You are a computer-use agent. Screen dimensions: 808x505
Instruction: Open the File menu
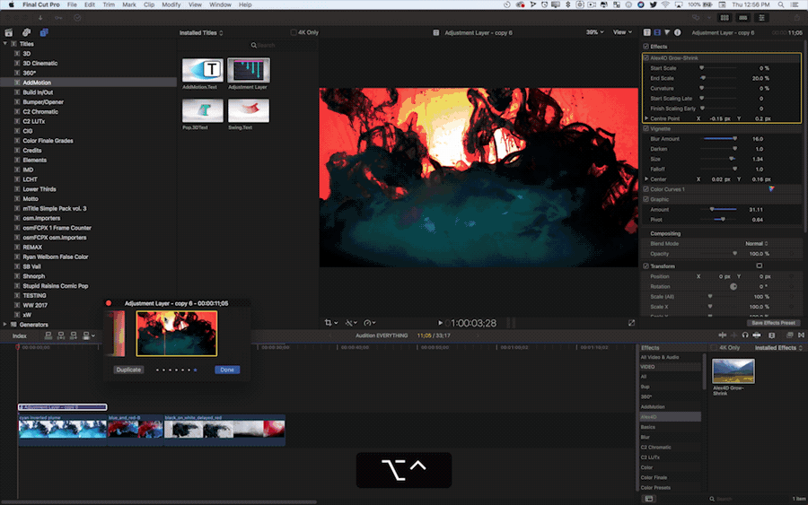72,4
